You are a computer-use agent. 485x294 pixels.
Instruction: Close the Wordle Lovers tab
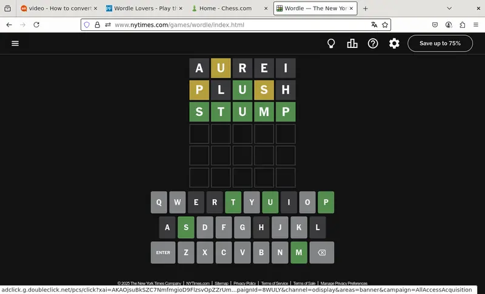point(181,9)
